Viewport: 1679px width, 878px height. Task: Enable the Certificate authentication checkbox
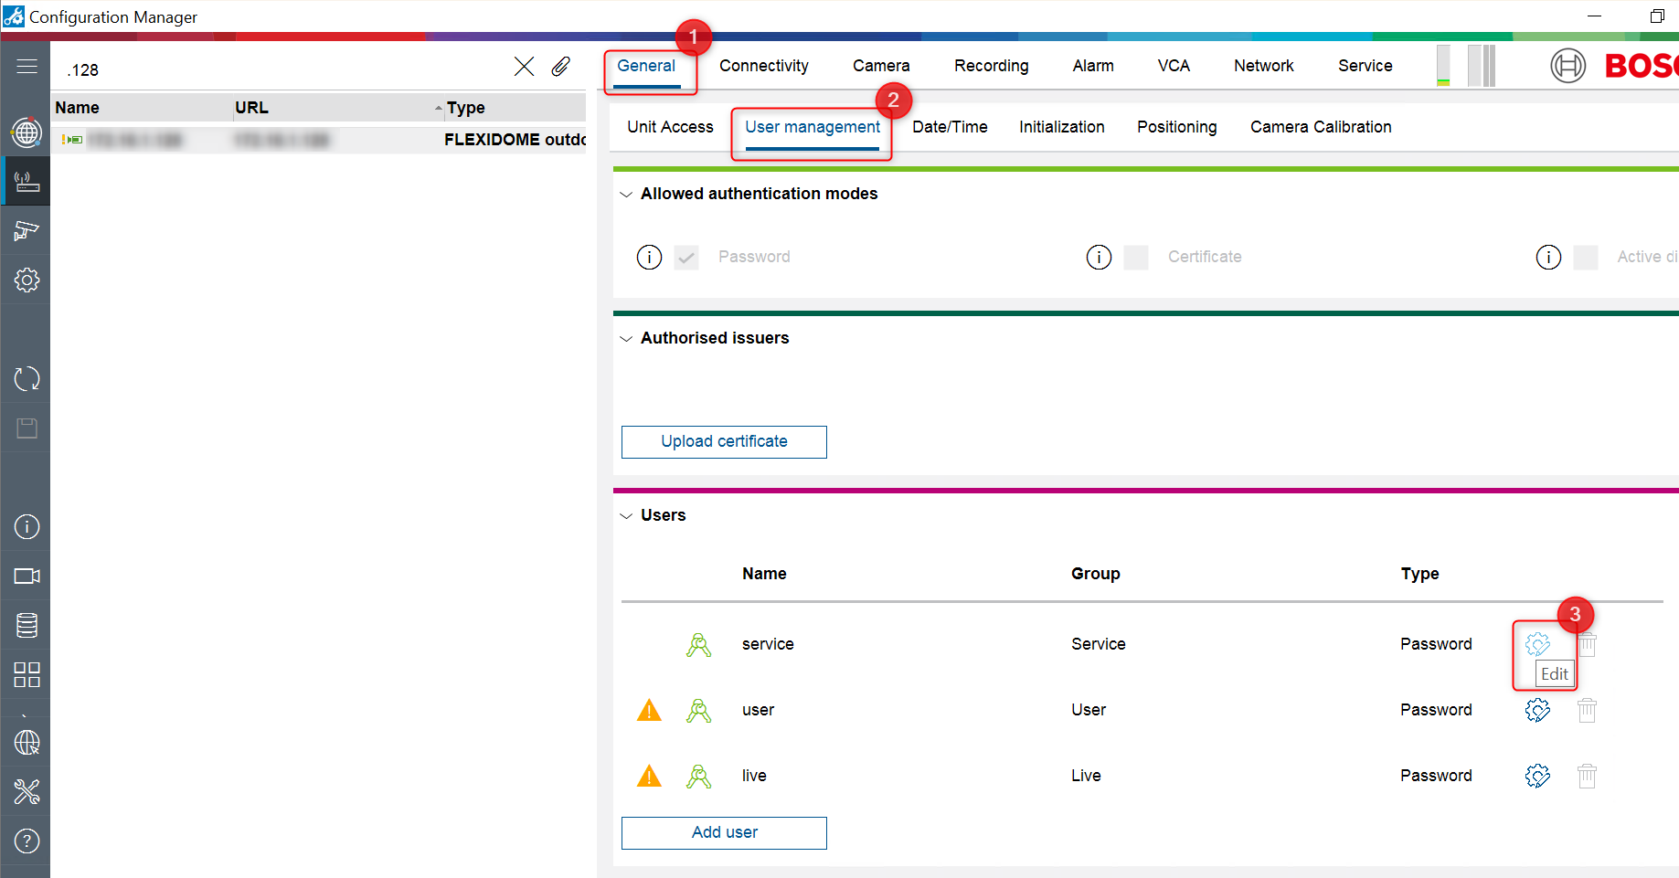1136,258
